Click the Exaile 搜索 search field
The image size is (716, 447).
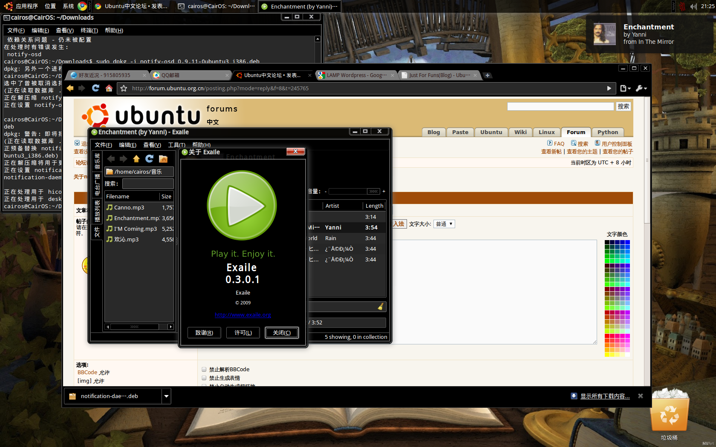(x=148, y=183)
